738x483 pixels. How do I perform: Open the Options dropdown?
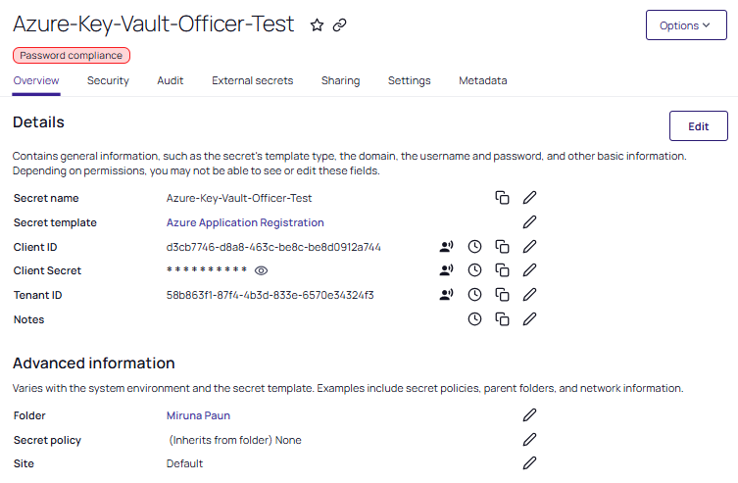(x=686, y=25)
